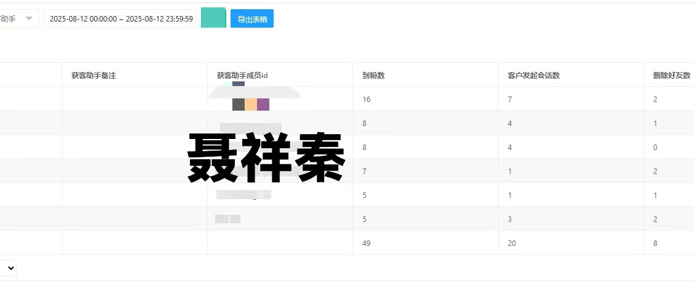Open the date range field starting 2025-08-12
Image resolution: width=694 pixels, height=281 pixels.
pos(120,18)
